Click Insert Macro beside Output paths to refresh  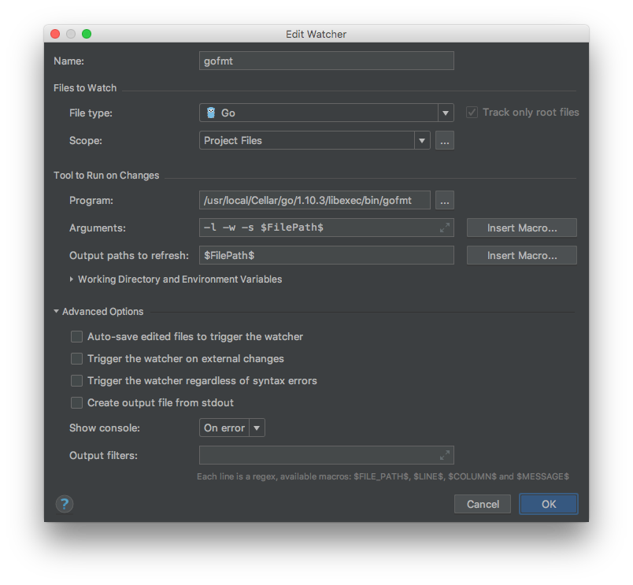521,255
